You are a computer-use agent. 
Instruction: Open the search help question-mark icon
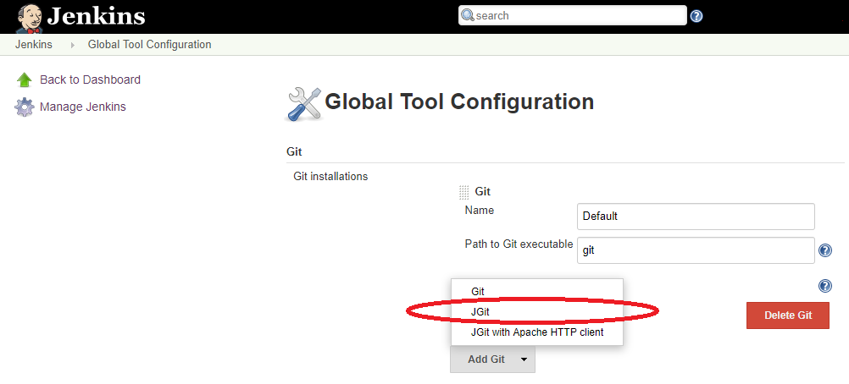[696, 16]
